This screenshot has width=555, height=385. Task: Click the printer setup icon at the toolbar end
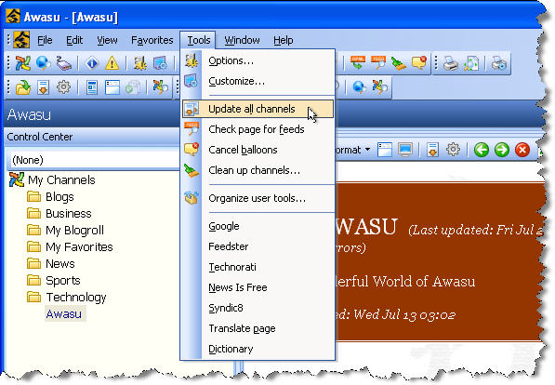tap(498, 64)
